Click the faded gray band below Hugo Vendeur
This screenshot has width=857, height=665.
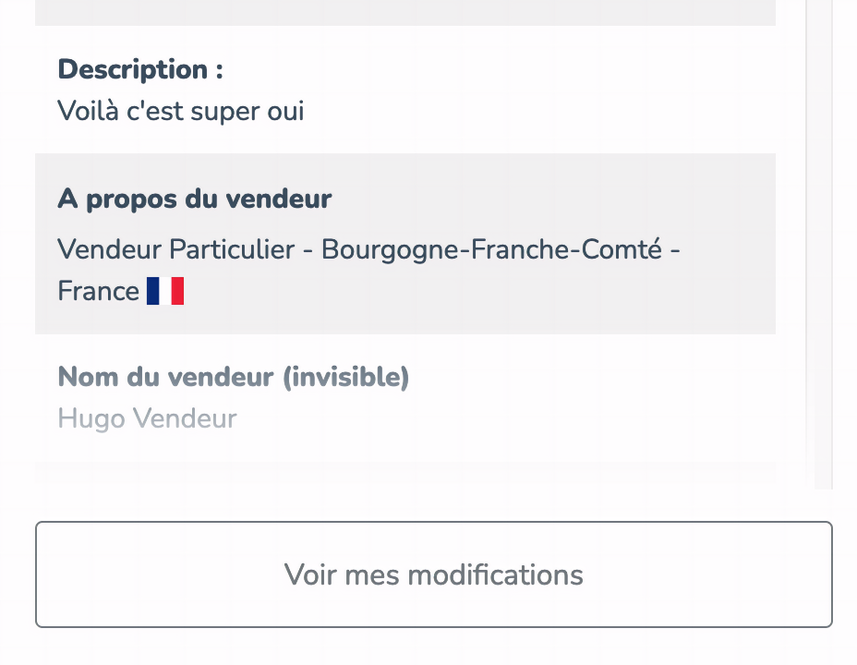coord(405,473)
